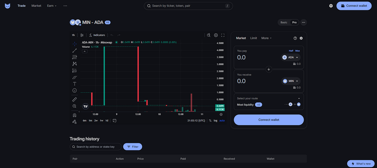The height and width of the screenshot is (168, 377).
Task: Open the emoji icons tool
Action: (75, 91)
